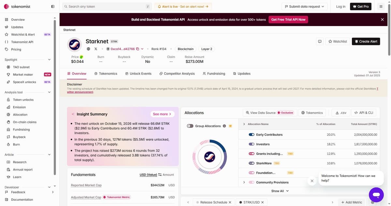Viewport: 391px width, 206px height.
Task: Open API & CLI options
Action: pos(364,113)
